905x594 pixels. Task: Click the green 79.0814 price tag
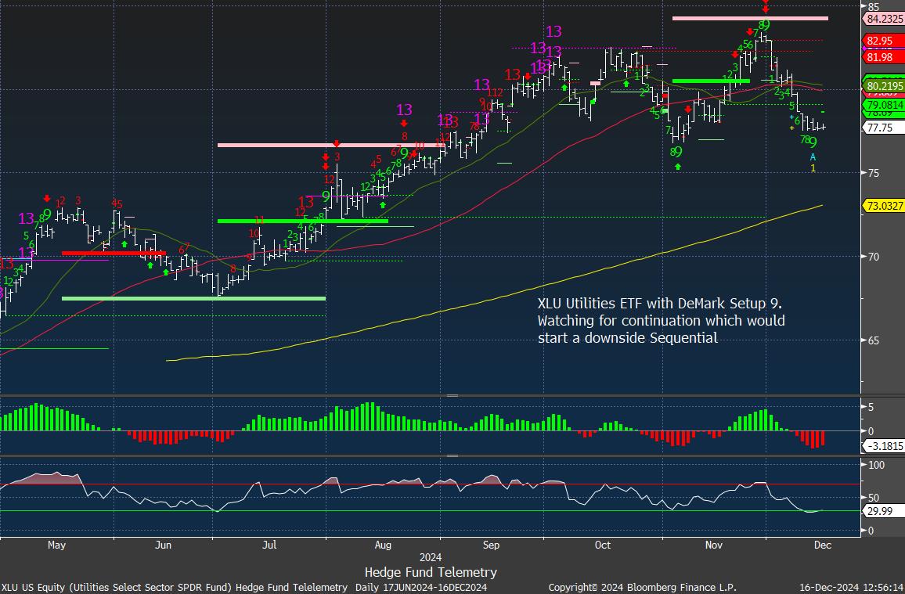[x=884, y=104]
